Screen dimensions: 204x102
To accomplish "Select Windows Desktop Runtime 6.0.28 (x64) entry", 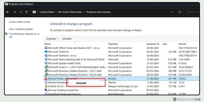I will tap(75, 75).
